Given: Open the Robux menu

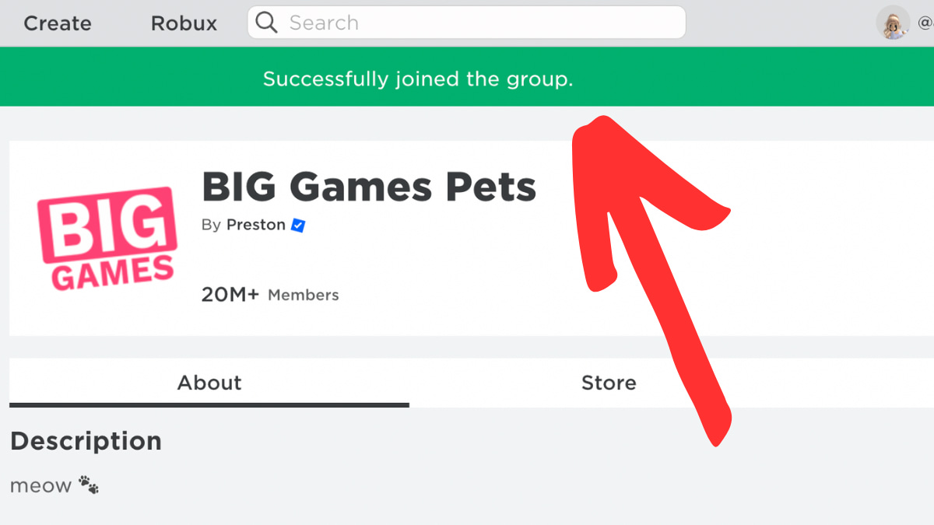Looking at the screenshot, I should point(183,23).
